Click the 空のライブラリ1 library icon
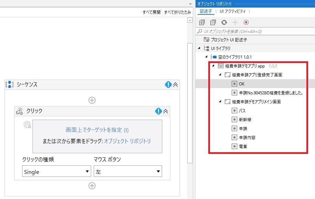The image size is (315, 199). [x=214, y=57]
